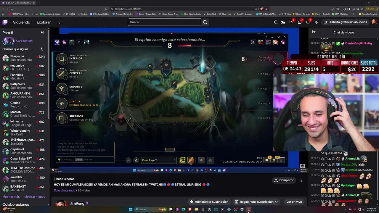Open the MoMaN channel
The width and height of the screenshot is (379, 213).
[x=24, y=114]
